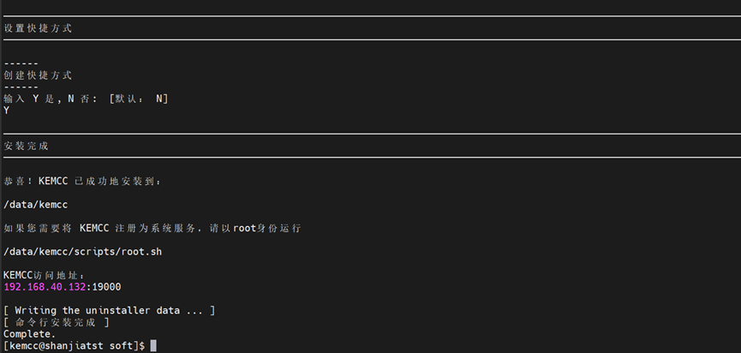The image size is (741, 353).
Task: Click the '命令行安装完成' status line
Action: (x=57, y=322)
